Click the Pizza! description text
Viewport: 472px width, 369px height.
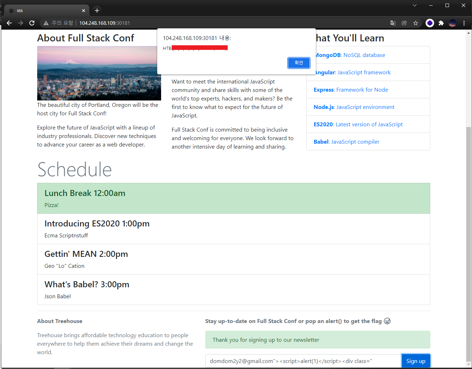52,205
